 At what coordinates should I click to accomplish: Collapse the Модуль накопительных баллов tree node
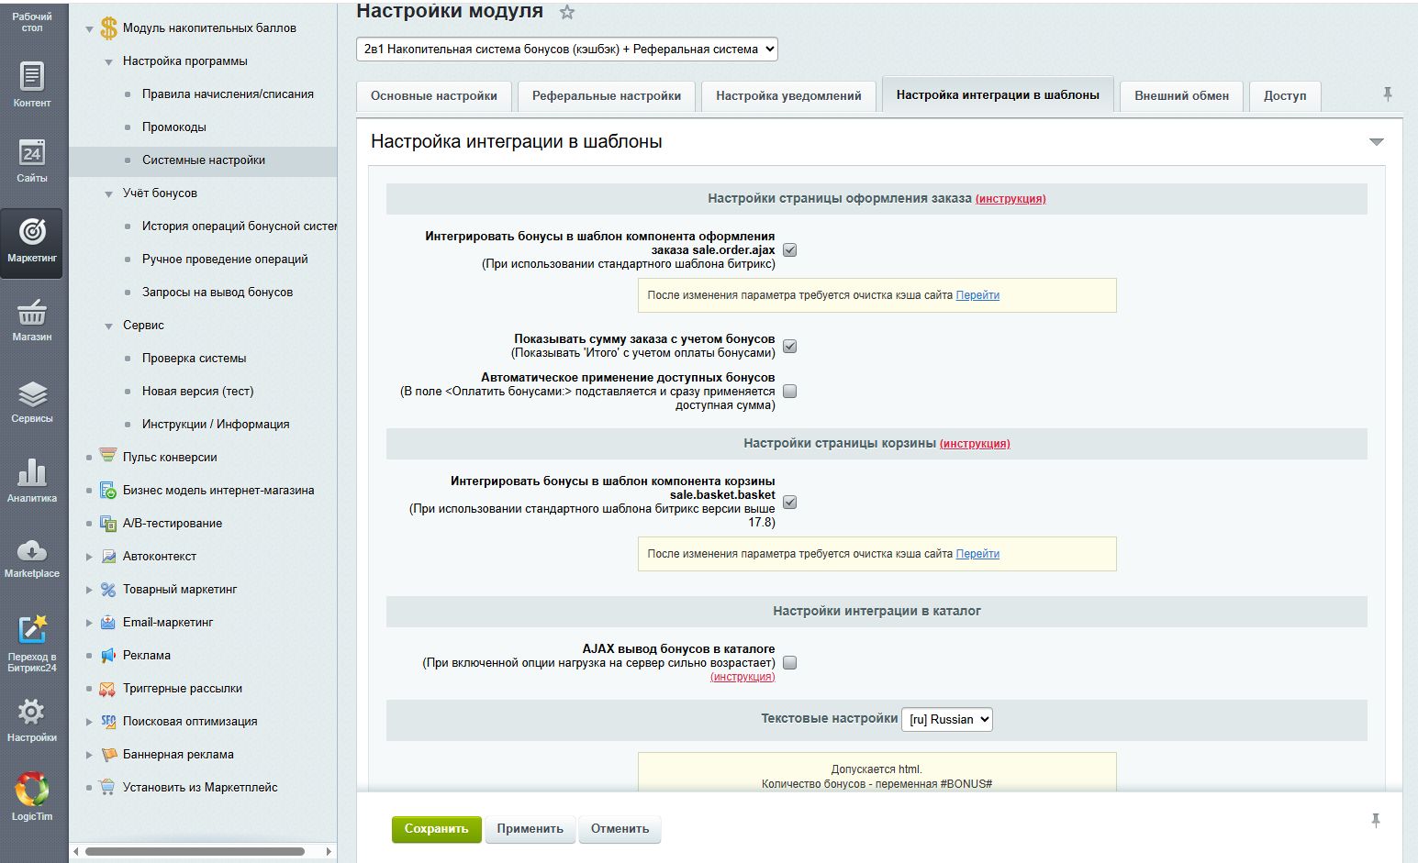click(x=89, y=28)
